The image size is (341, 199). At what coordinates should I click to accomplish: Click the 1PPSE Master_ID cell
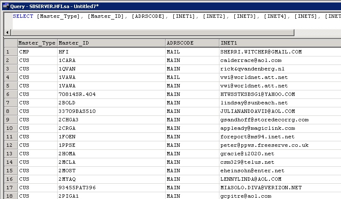coord(111,145)
